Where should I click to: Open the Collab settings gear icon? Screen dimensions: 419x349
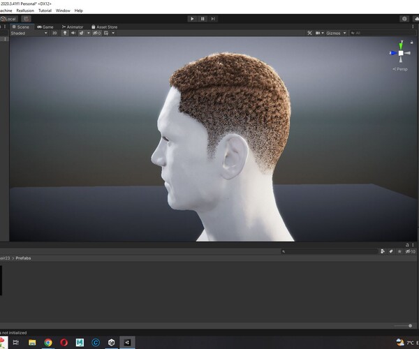[404, 19]
